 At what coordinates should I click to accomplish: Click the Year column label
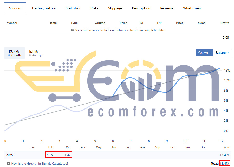click(226, 147)
